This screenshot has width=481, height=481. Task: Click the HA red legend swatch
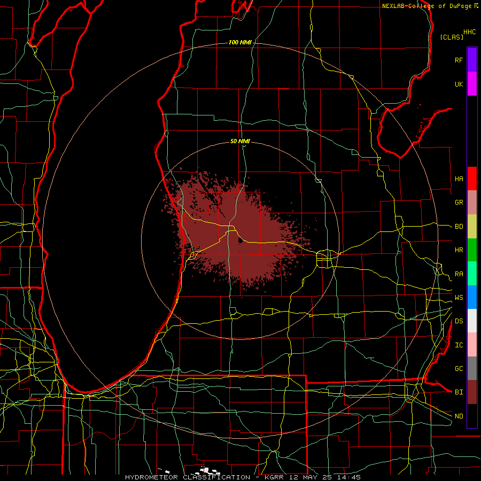click(x=472, y=179)
